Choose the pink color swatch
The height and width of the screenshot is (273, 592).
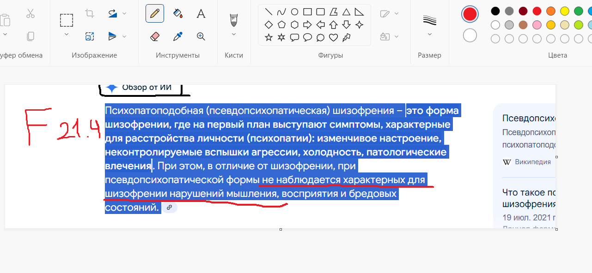537,25
